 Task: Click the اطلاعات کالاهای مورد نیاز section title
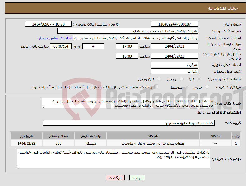point(218,113)
